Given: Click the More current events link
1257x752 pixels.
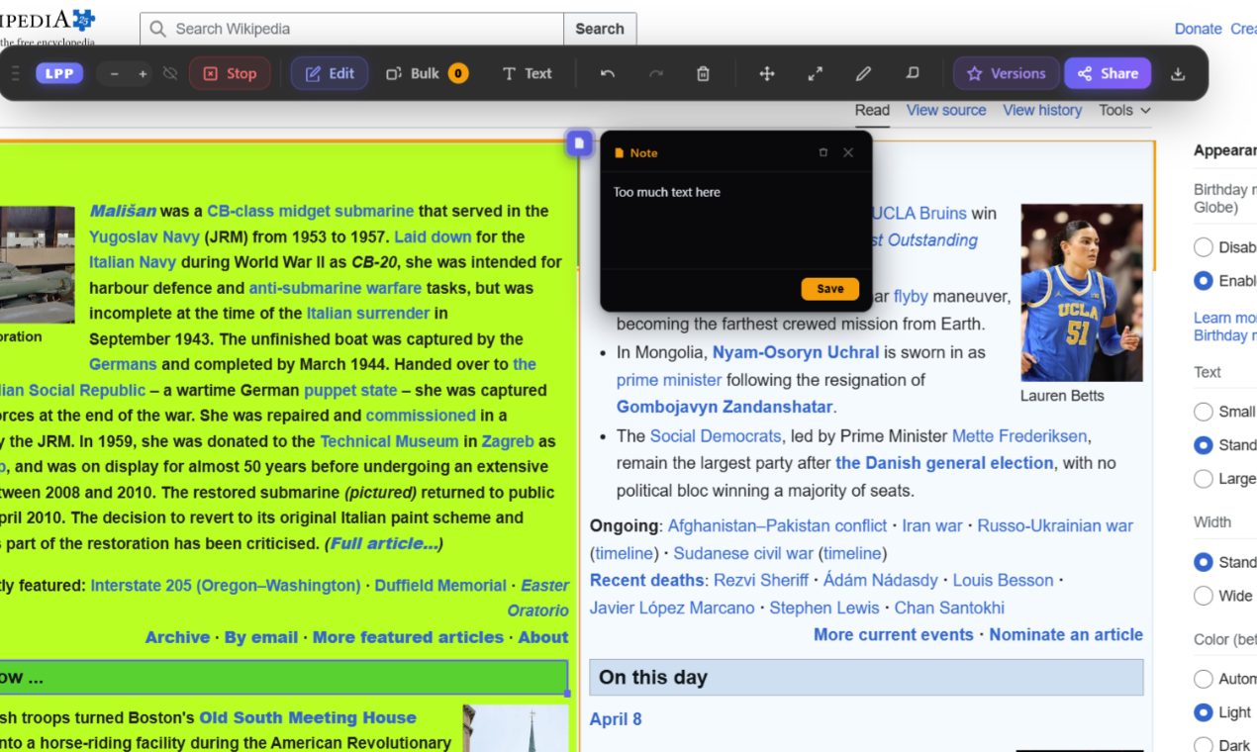Looking at the screenshot, I should pos(894,635).
